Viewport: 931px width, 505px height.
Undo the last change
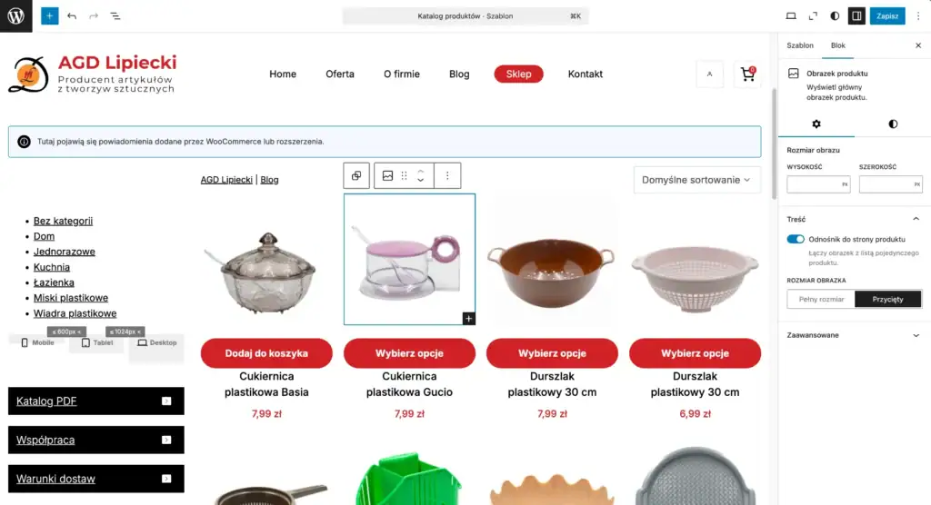(x=72, y=16)
